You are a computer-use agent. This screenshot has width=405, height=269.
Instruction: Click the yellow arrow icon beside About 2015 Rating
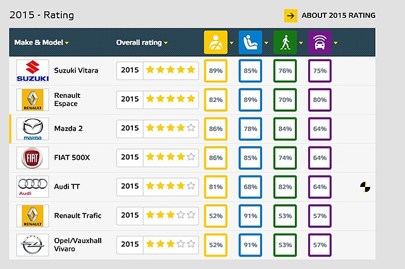pos(290,16)
